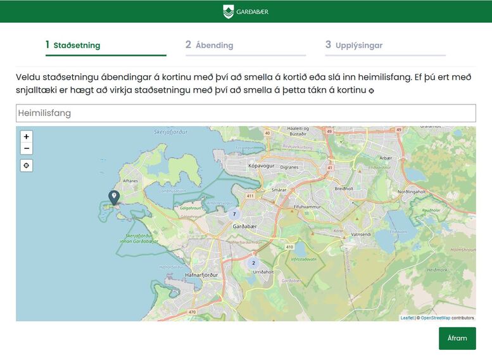Click Hafnarfjörður label on the map
This screenshot has height=358, width=492.
202,275
